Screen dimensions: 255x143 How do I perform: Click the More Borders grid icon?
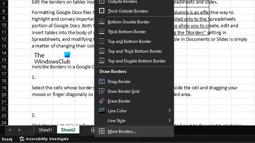point(102,131)
